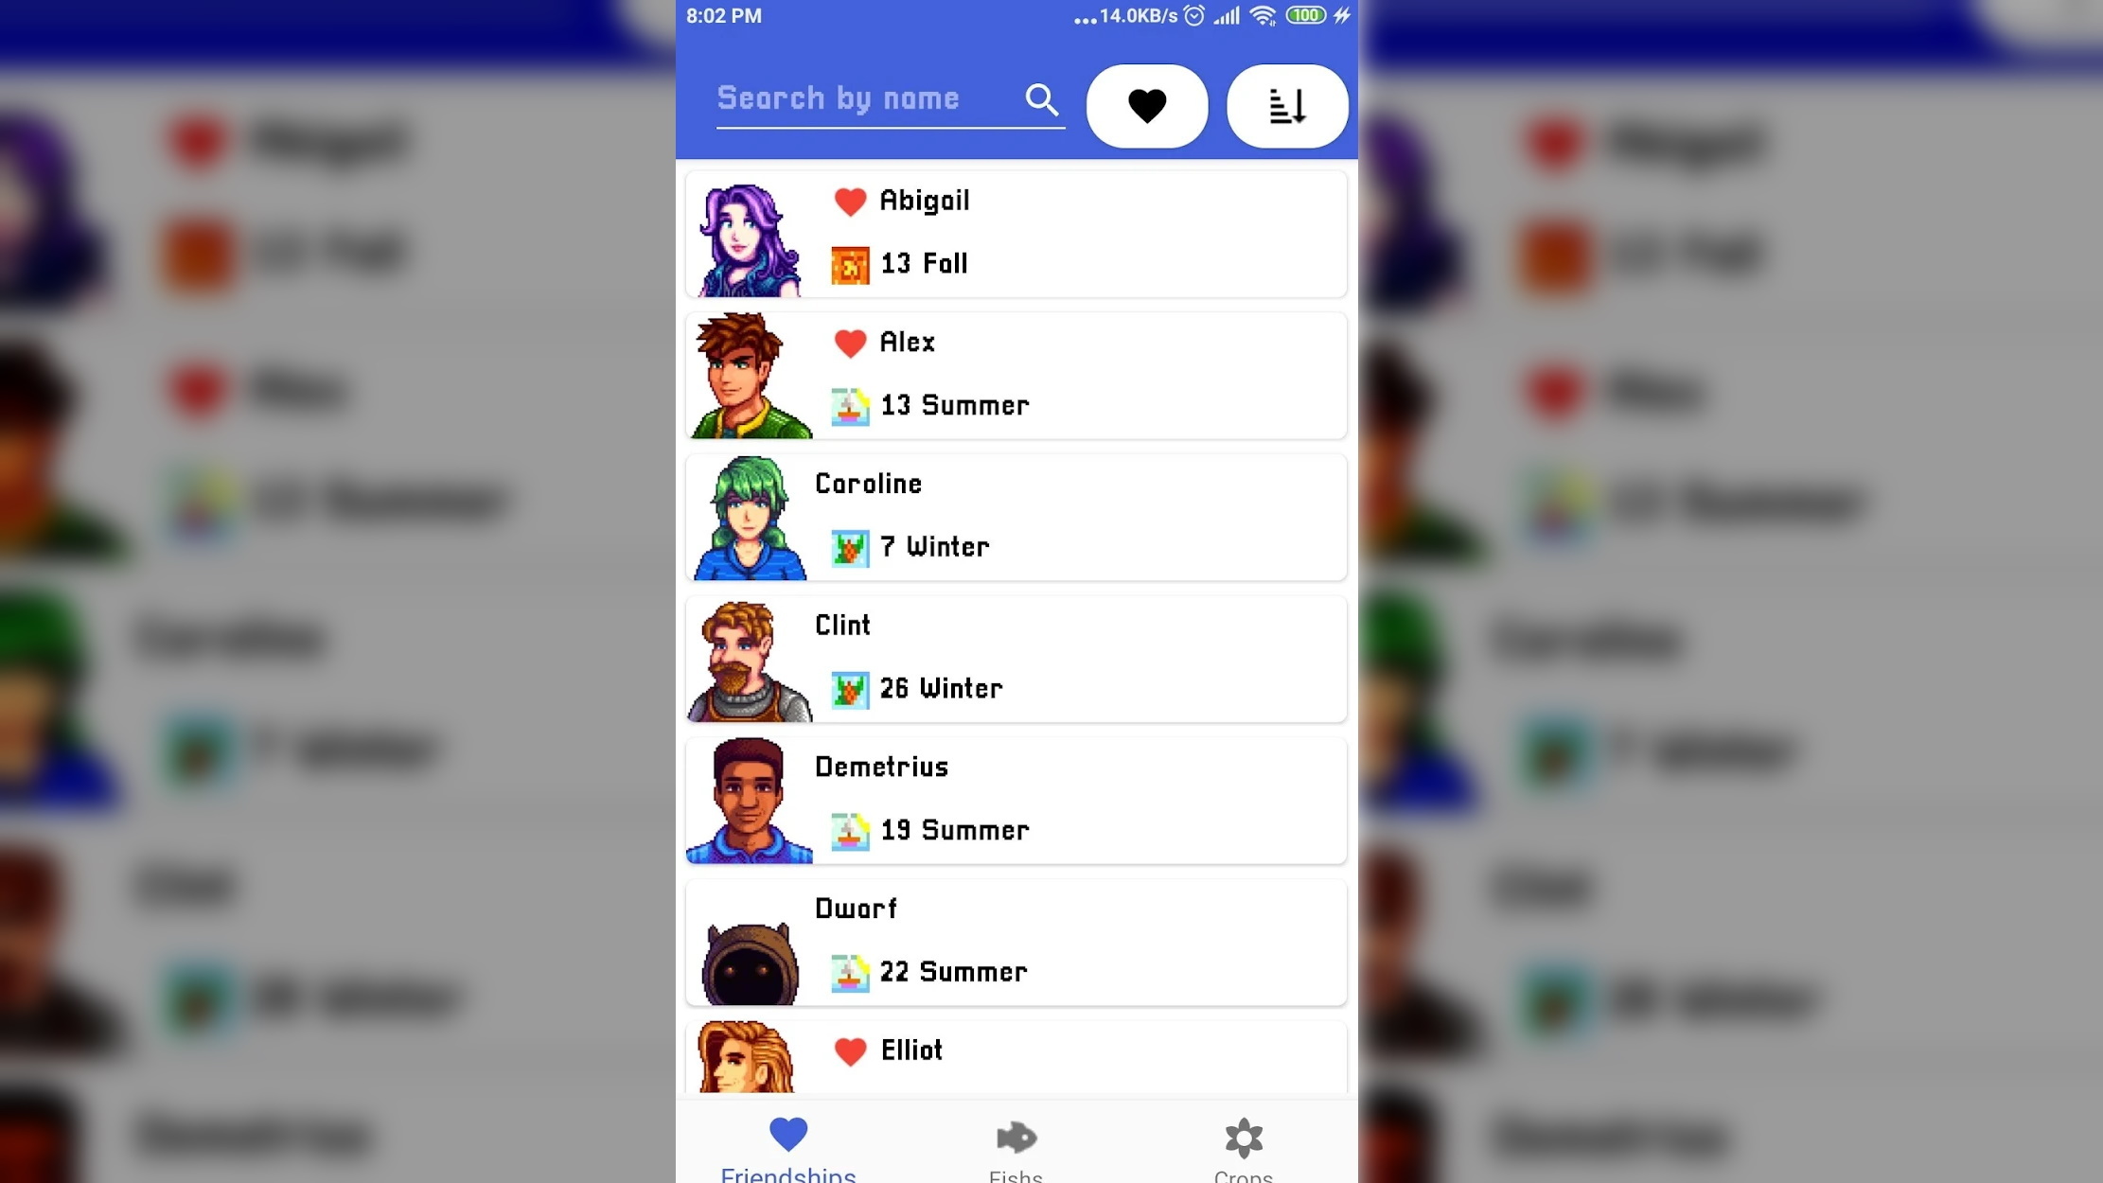Scroll down the character list
This screenshot has height=1183, width=2103.
point(1016,650)
